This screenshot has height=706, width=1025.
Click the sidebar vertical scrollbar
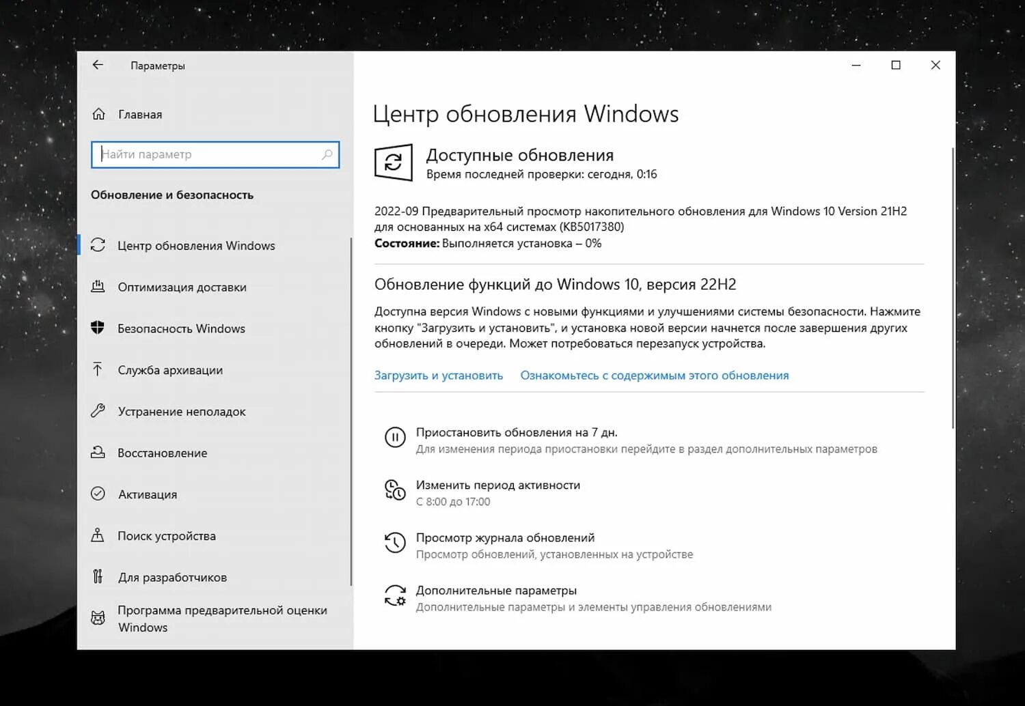point(351,411)
